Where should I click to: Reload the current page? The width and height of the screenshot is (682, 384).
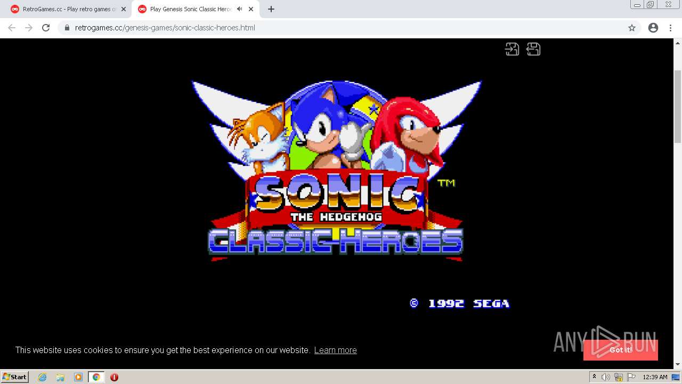coord(46,28)
